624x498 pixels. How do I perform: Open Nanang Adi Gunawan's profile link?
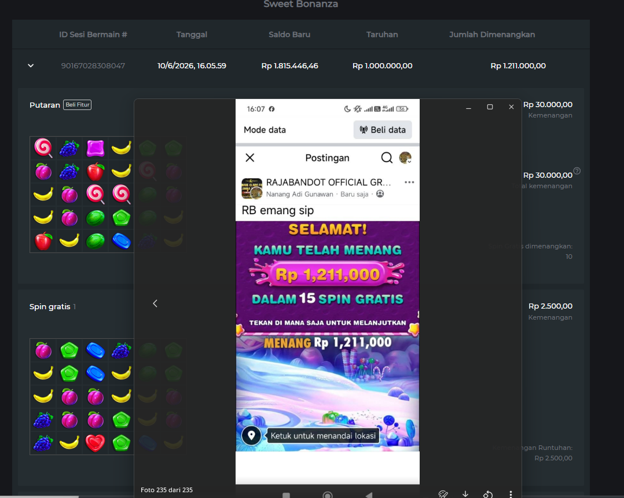pyautogui.click(x=299, y=194)
